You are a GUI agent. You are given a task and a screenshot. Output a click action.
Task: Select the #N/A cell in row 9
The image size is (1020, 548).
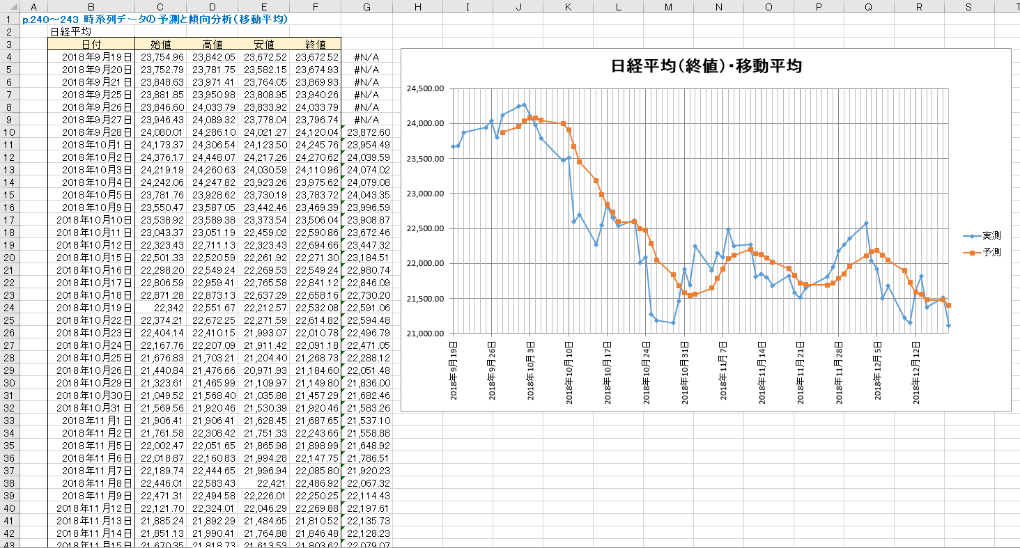click(x=366, y=119)
